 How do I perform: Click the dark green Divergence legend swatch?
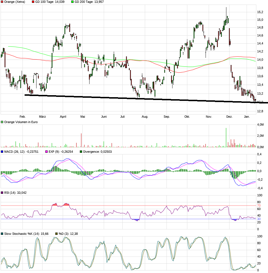pyautogui.click(x=81, y=152)
